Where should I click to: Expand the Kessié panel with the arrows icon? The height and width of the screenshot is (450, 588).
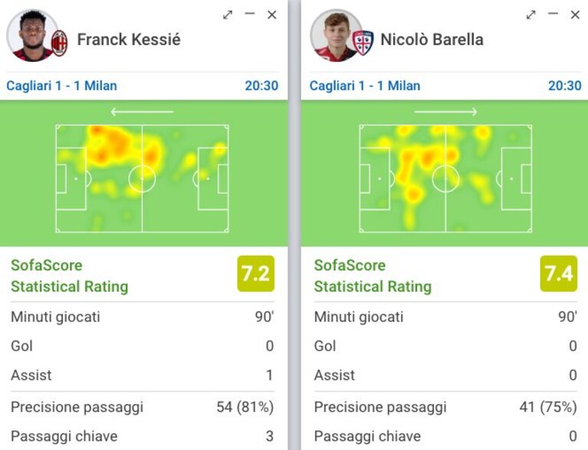(x=227, y=15)
